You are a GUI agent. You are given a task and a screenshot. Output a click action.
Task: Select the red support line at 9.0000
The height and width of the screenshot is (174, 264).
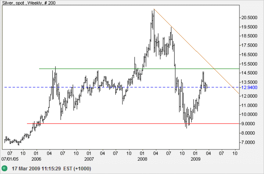click(133, 123)
